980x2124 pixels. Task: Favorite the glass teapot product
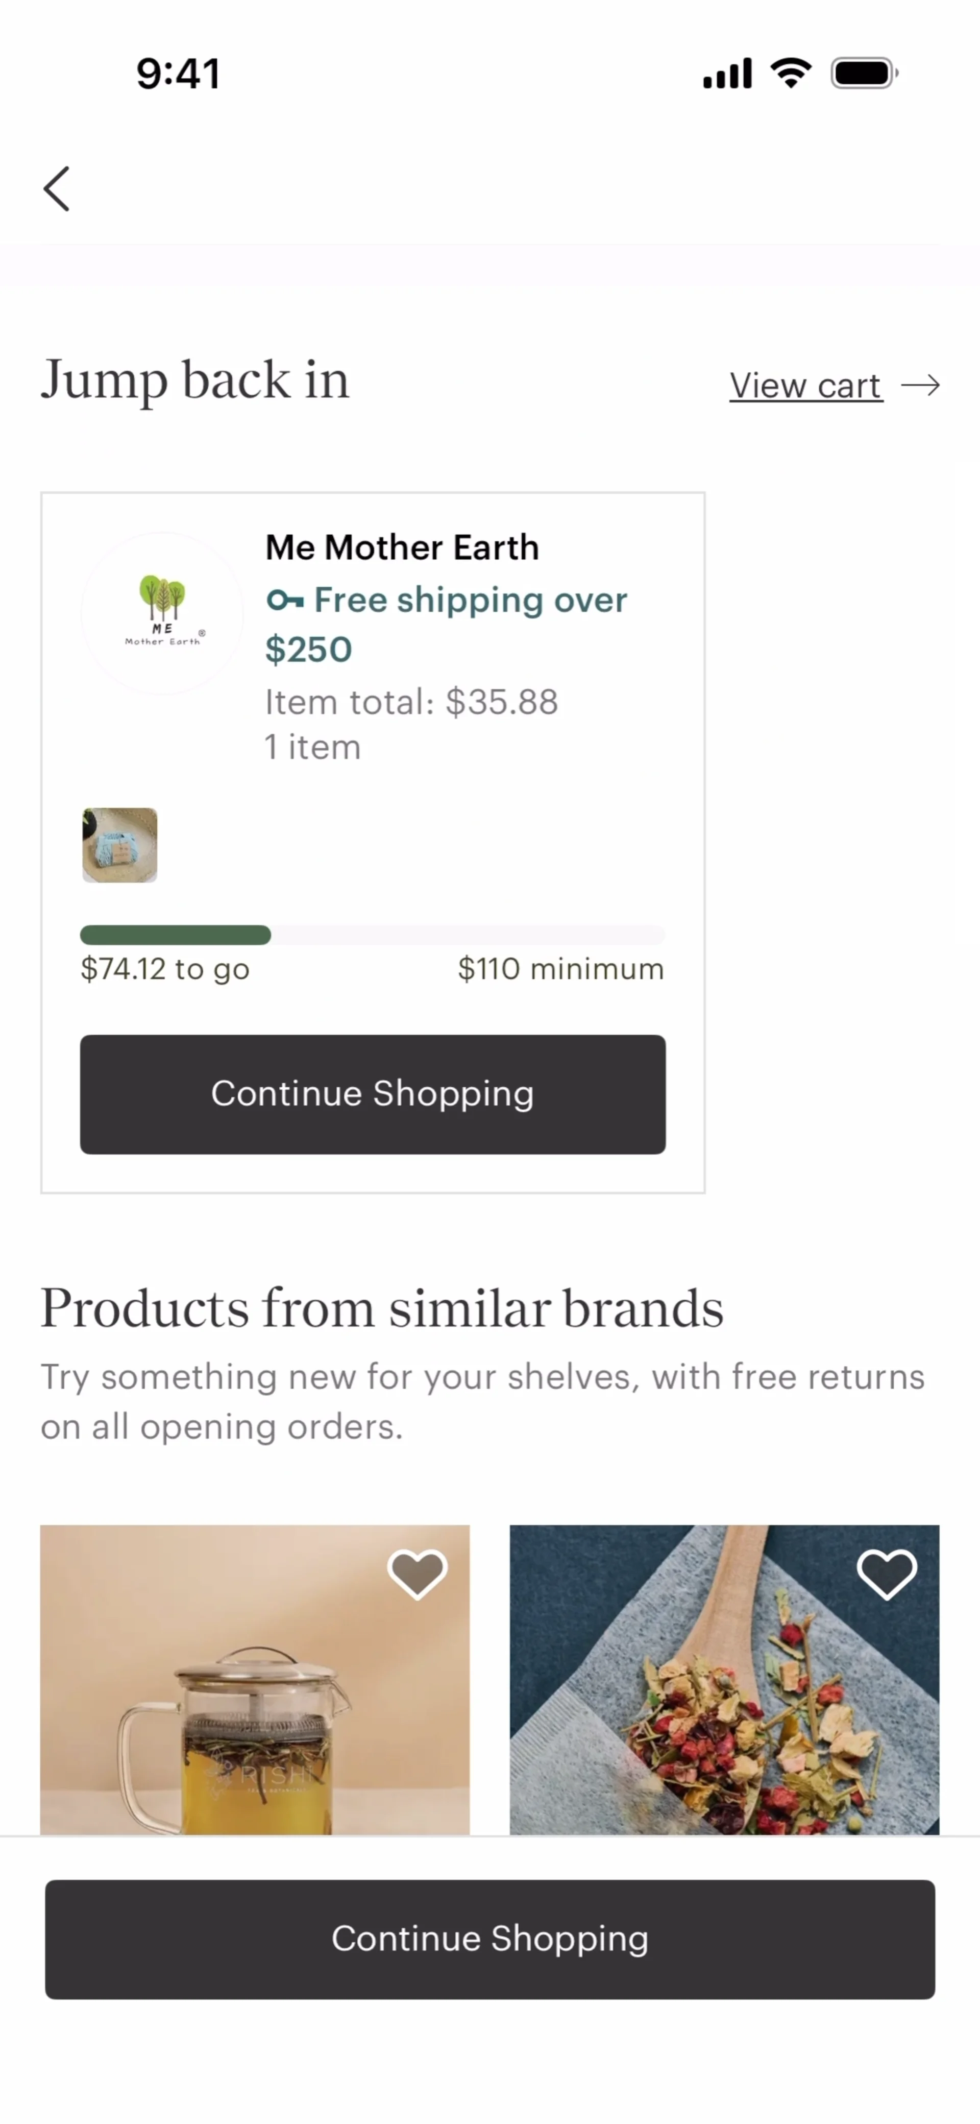tap(417, 1574)
